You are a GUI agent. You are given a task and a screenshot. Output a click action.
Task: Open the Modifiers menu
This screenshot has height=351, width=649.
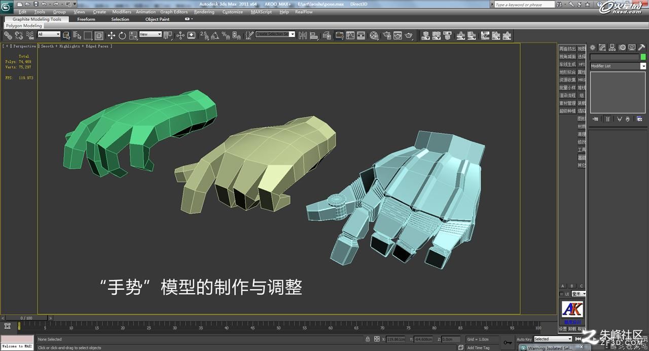(122, 12)
